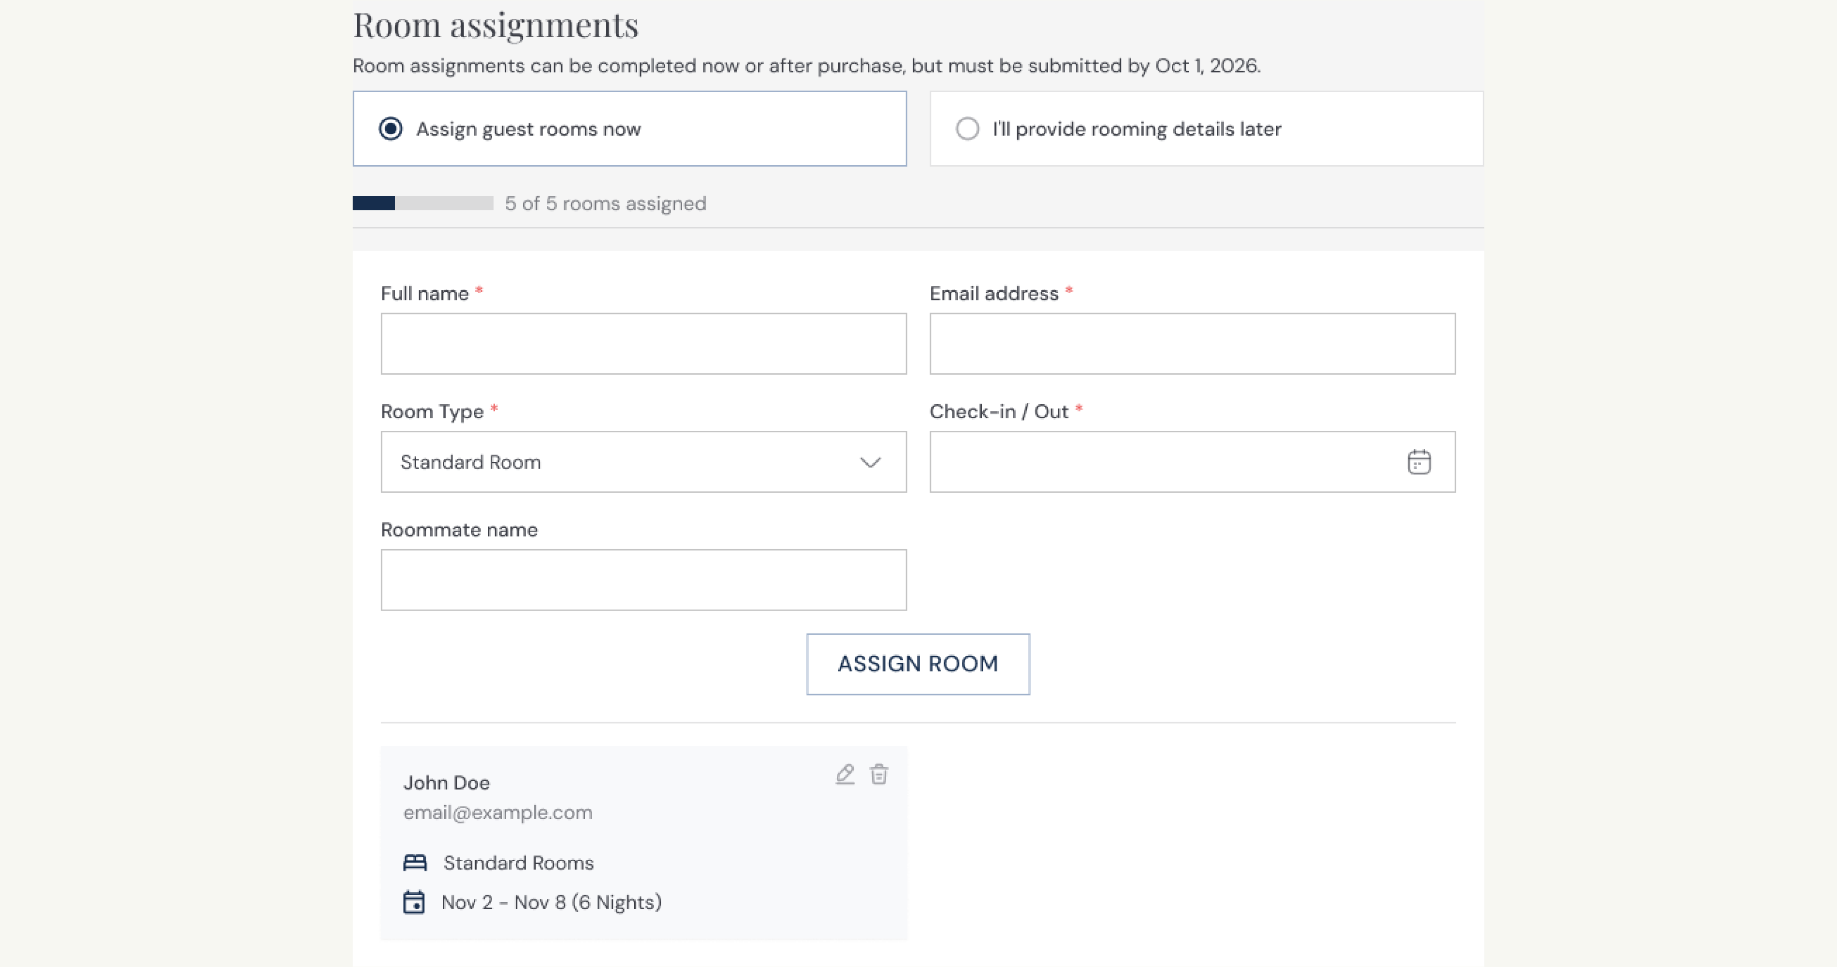Click the email@example.com text
The image size is (1837, 967).
(x=498, y=812)
